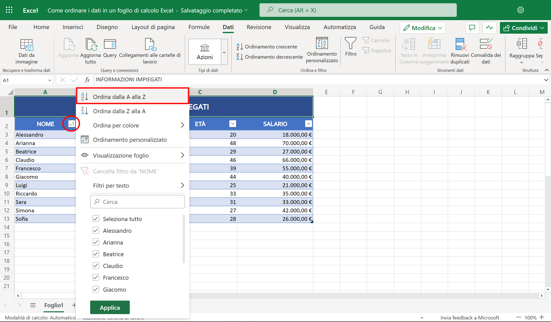Uncheck Arianna in the filter list
This screenshot has height=322, width=551.
(96, 242)
